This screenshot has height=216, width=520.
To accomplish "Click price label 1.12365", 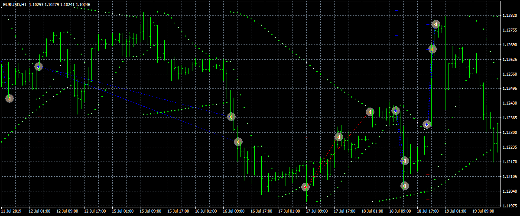I will 510,118.
